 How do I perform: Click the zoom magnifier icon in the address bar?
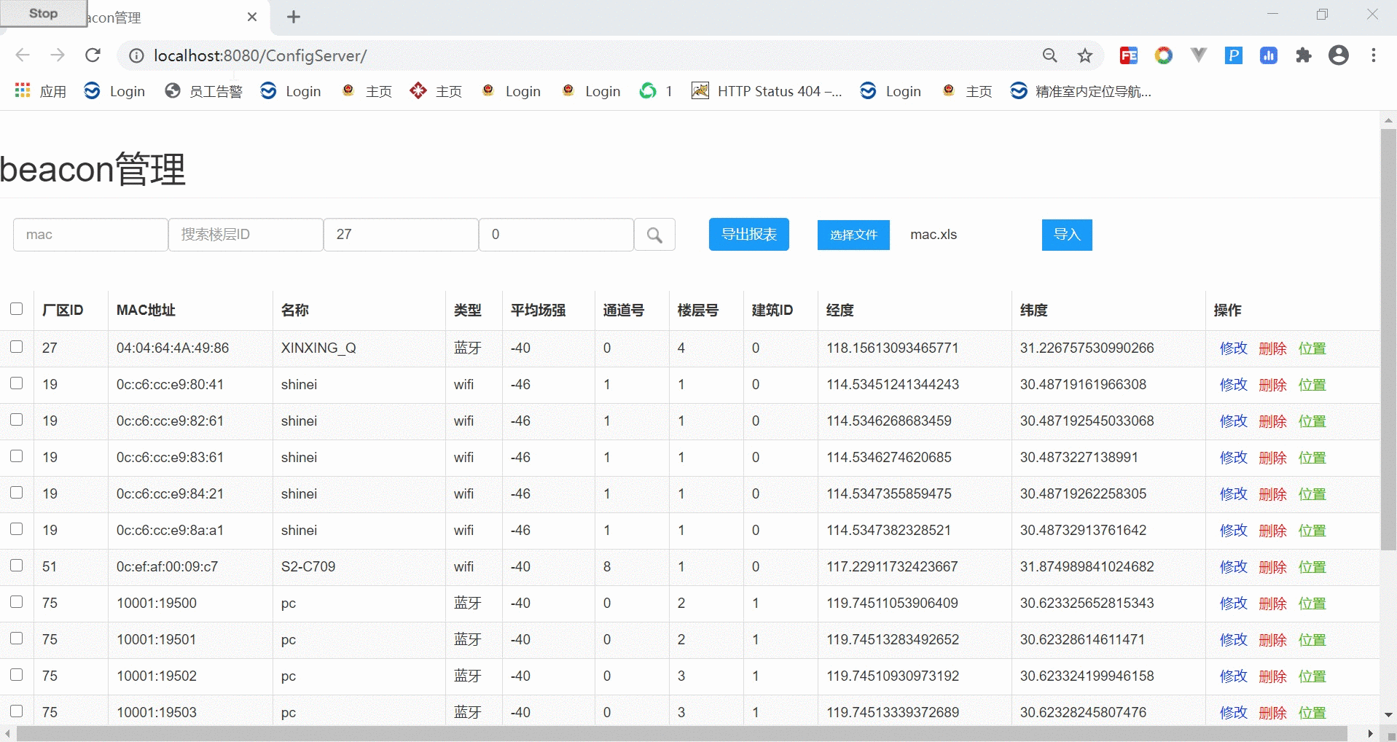click(x=1049, y=55)
